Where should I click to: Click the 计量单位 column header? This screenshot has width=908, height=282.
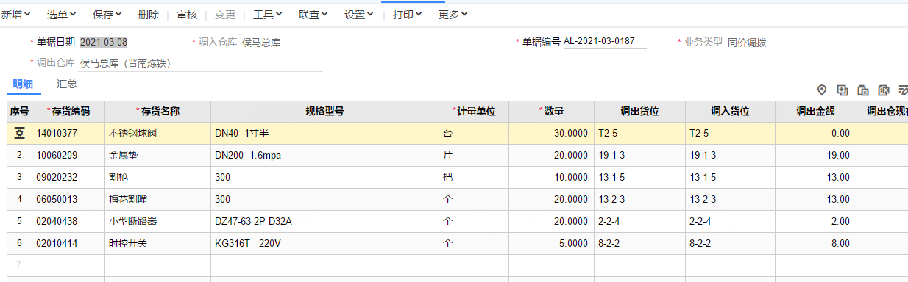coord(474,112)
